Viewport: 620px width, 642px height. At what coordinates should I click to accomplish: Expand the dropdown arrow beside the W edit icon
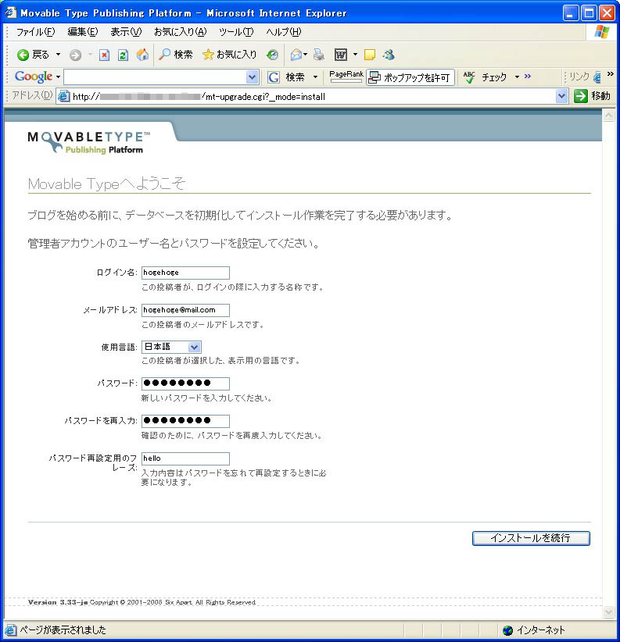click(355, 55)
